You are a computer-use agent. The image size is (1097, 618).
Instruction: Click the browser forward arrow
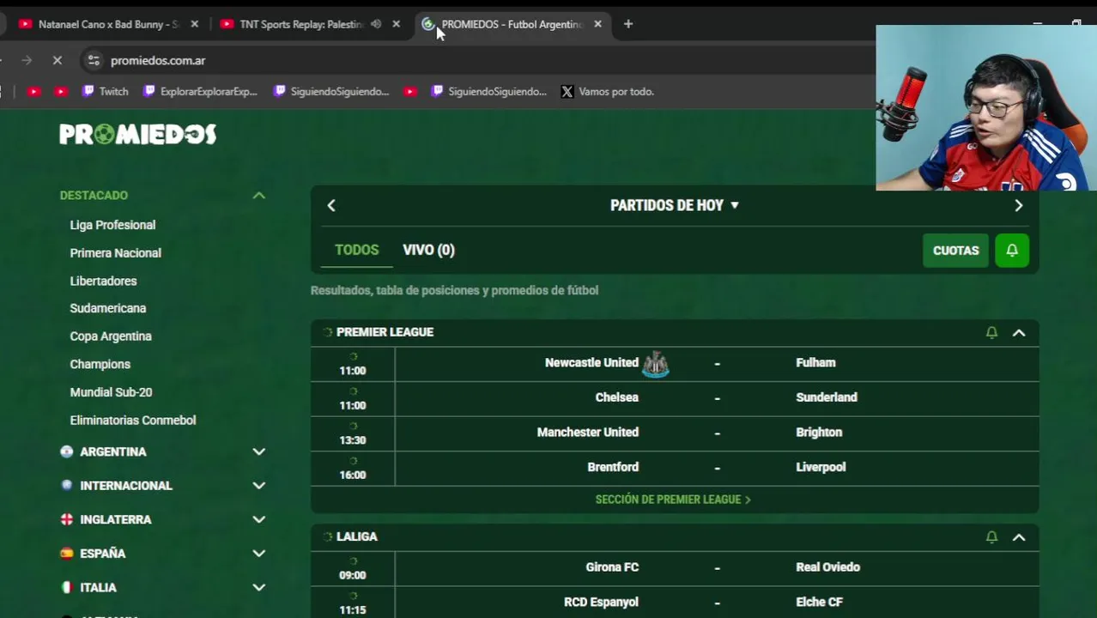[27, 60]
